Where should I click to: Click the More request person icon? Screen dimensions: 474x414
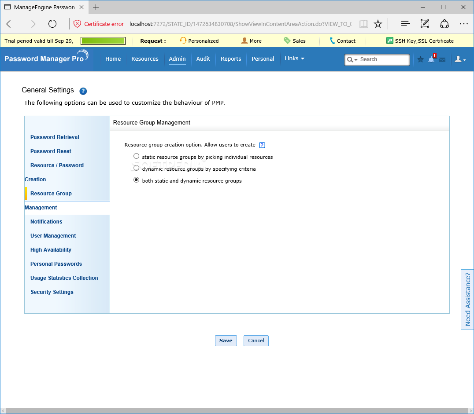[244, 40]
